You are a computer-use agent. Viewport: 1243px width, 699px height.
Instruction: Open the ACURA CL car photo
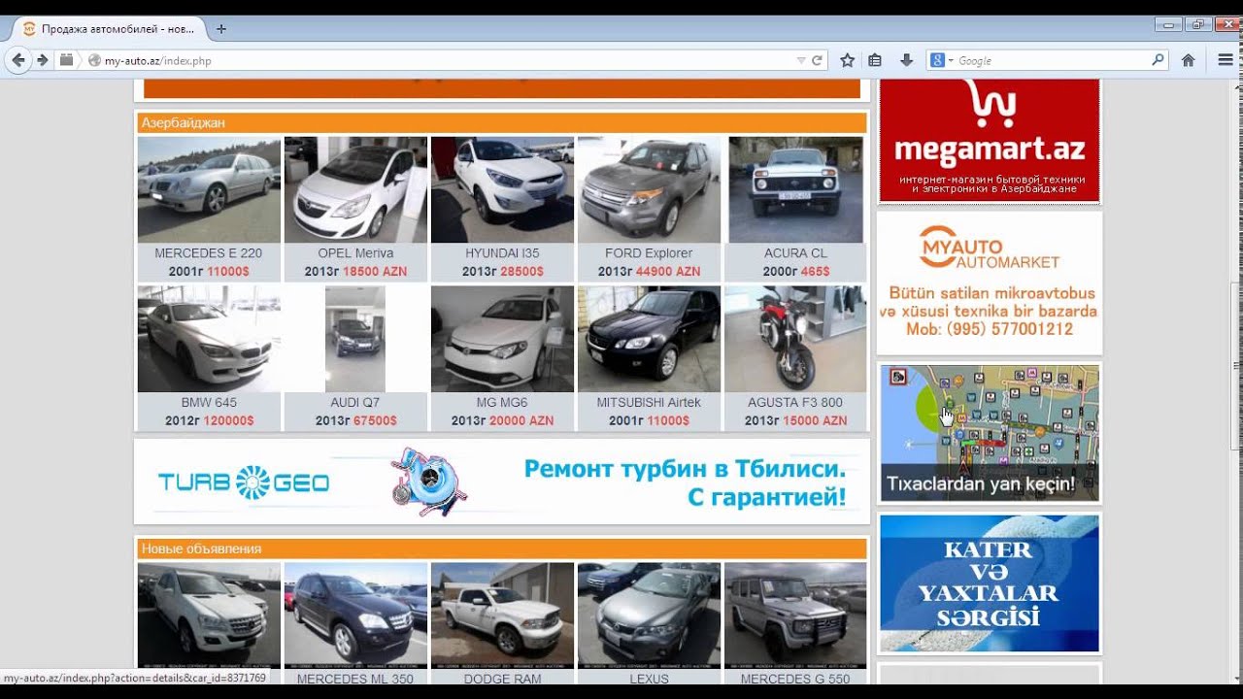pos(795,189)
